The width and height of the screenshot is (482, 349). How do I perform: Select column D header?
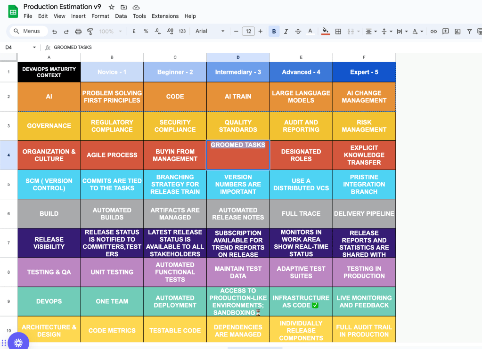pyautogui.click(x=238, y=57)
